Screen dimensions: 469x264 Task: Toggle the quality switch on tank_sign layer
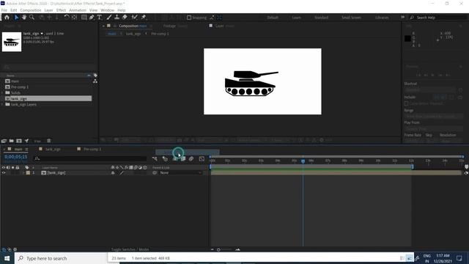122,173
